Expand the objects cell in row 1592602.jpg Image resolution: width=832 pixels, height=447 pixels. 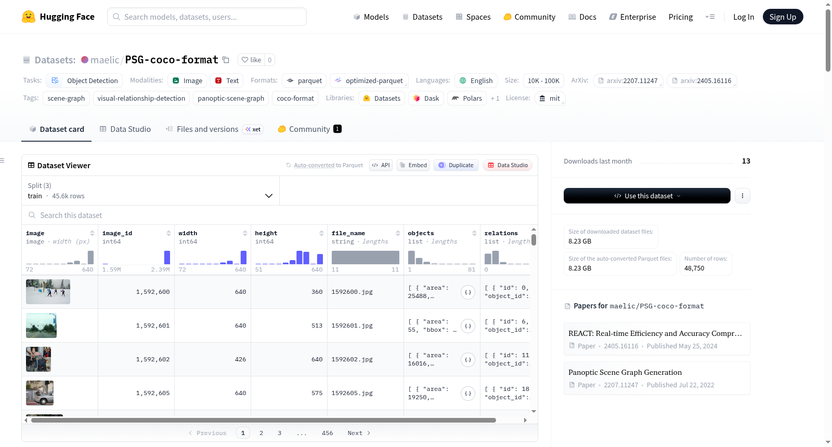pos(468,360)
